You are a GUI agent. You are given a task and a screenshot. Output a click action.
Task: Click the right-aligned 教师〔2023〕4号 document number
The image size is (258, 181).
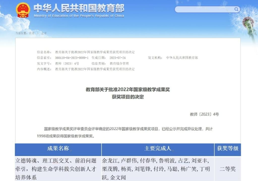204,114
